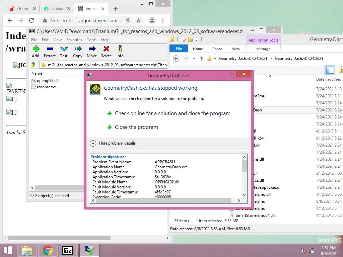The width and height of the screenshot is (343, 257).
Task: Click the network tray icon
Action: click(x=312, y=251)
